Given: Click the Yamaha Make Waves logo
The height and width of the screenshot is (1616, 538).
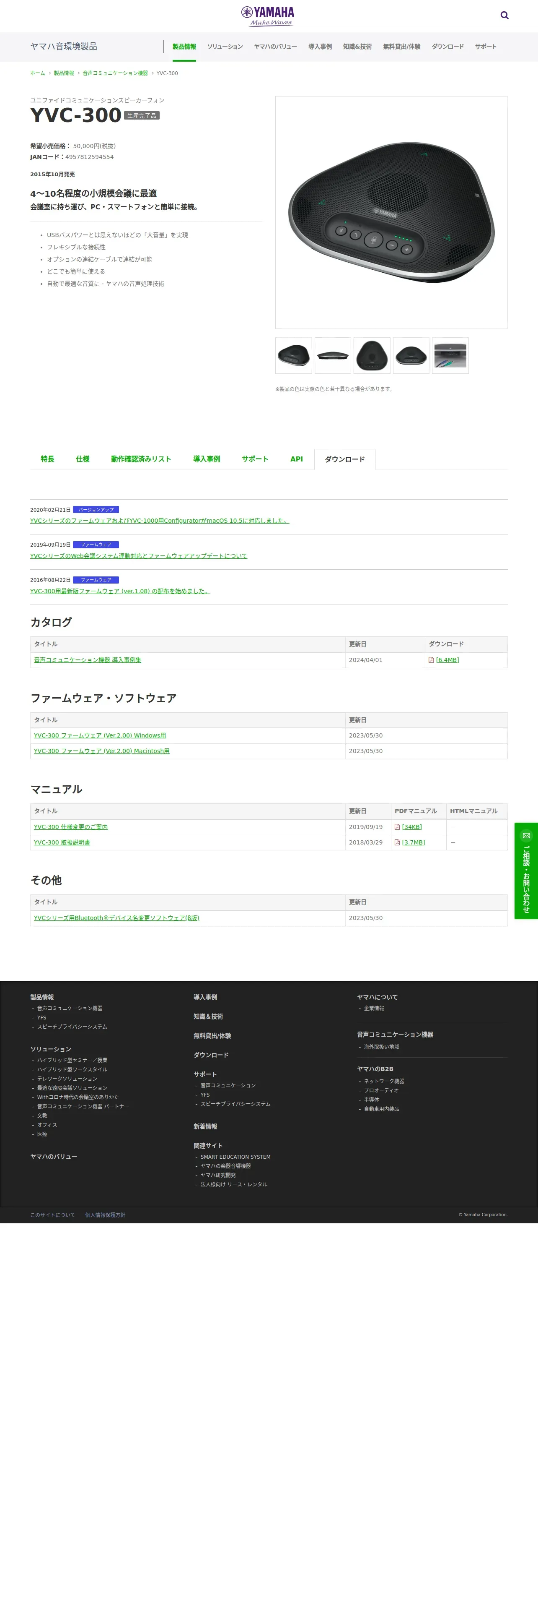Looking at the screenshot, I should tap(268, 16).
